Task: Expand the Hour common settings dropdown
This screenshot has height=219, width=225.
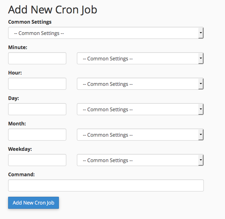Action: (x=140, y=84)
